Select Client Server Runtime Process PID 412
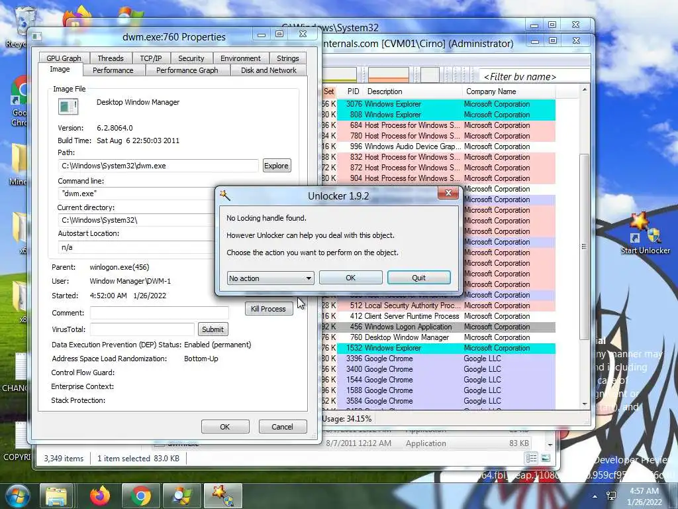The width and height of the screenshot is (678, 509). click(439, 316)
